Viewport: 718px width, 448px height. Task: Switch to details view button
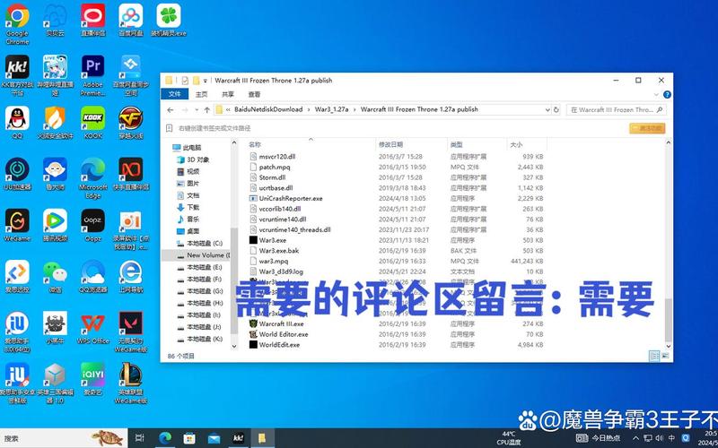654,356
